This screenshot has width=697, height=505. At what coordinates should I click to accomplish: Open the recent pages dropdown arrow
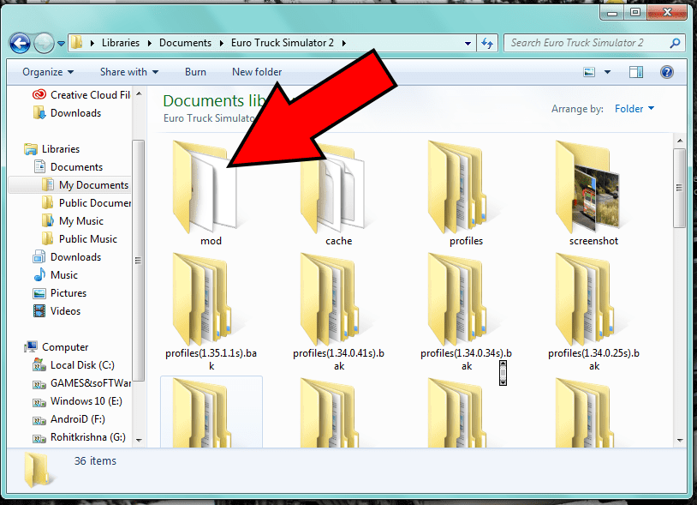point(61,44)
